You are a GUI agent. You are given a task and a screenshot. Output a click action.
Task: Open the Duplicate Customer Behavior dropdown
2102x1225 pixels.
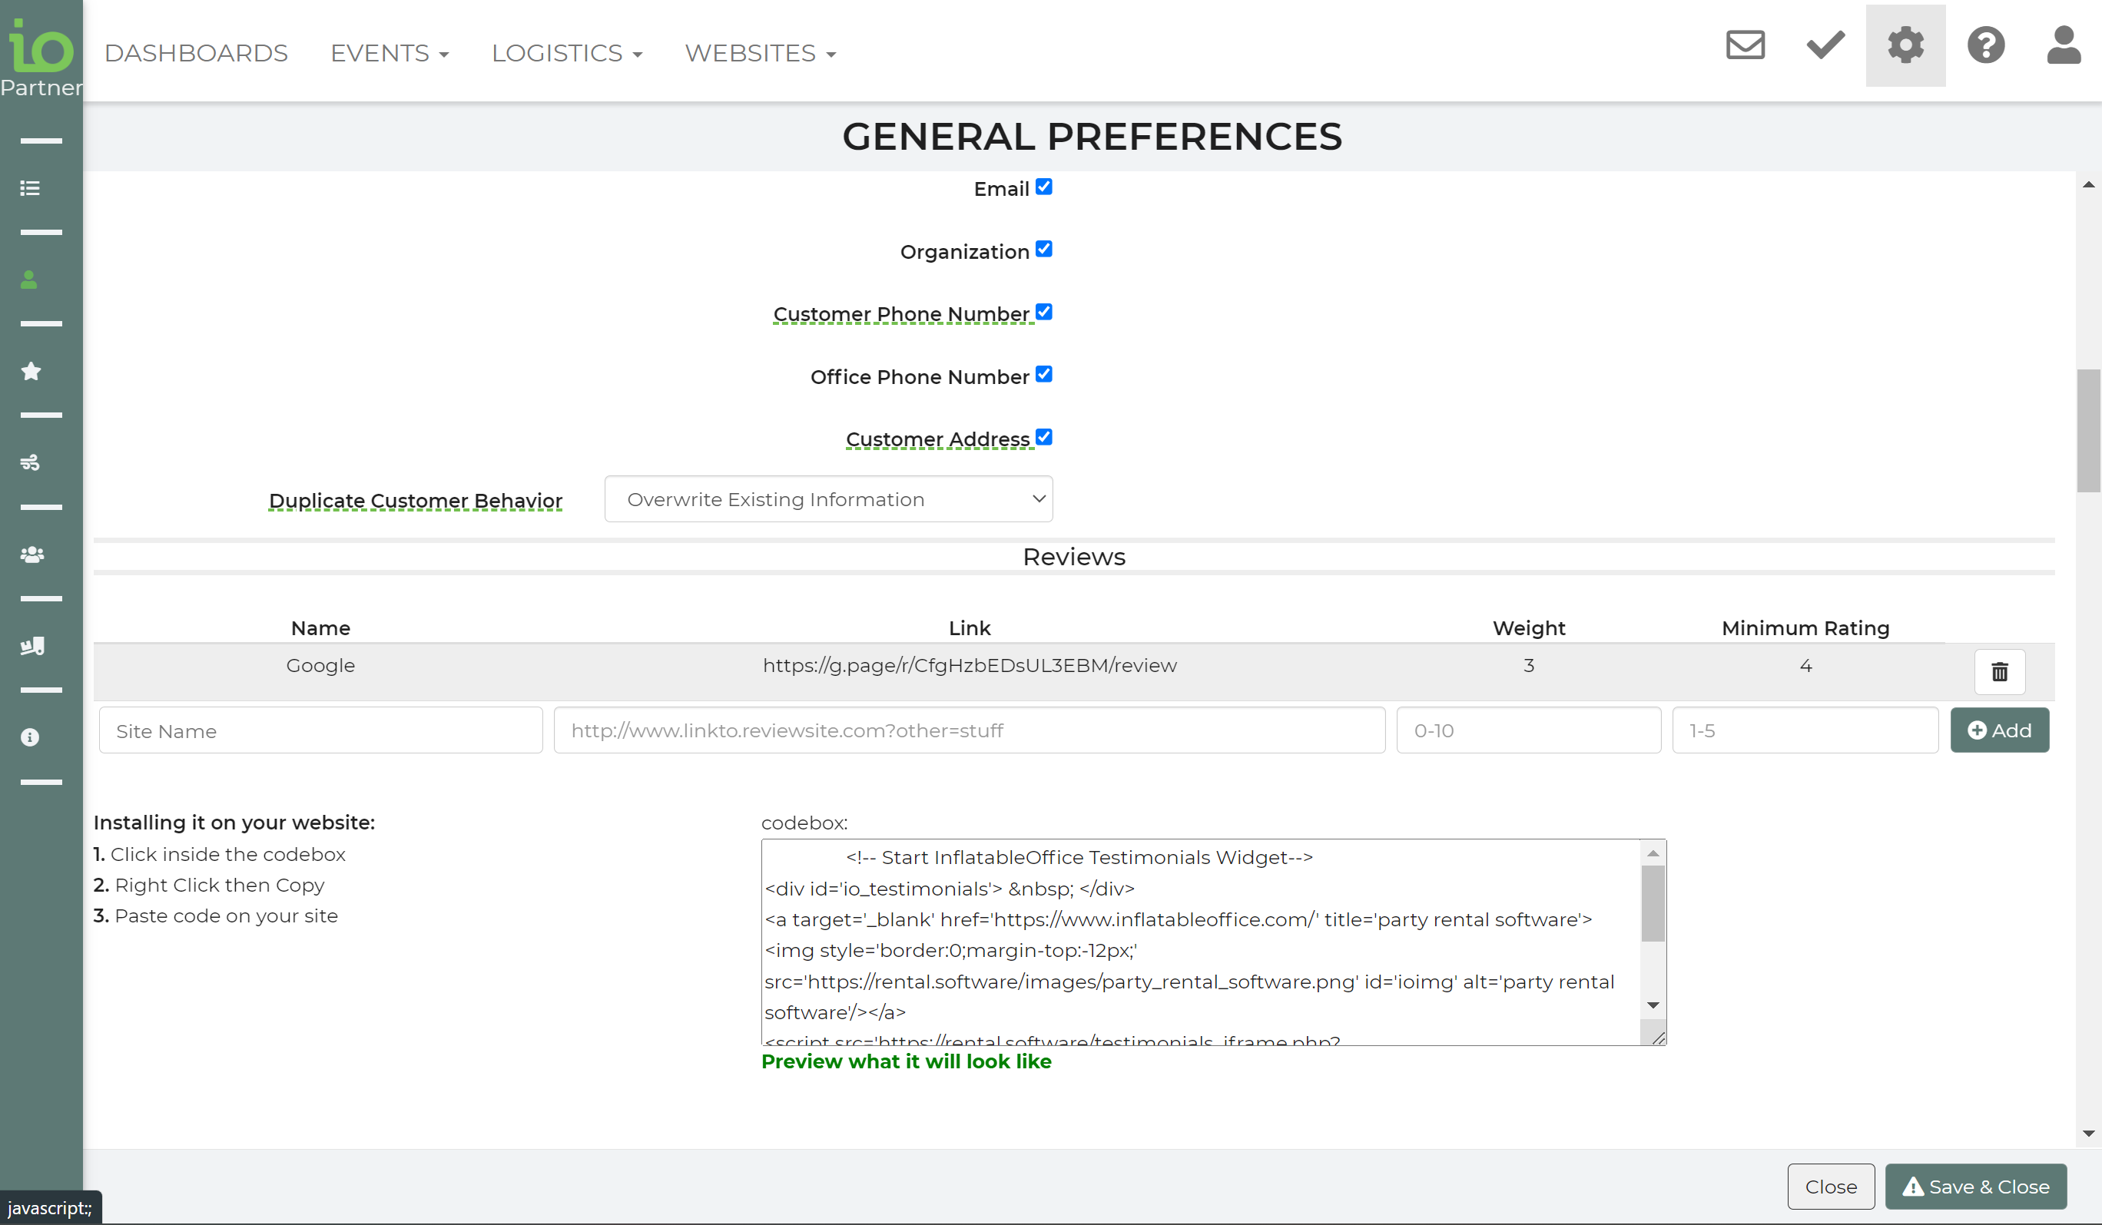(x=827, y=498)
